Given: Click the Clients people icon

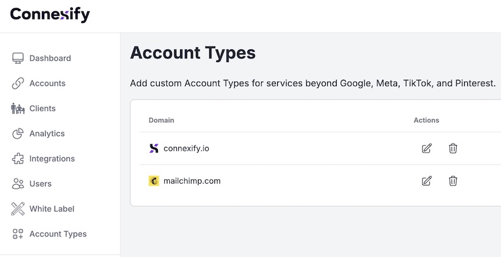Looking at the screenshot, I should (18, 108).
